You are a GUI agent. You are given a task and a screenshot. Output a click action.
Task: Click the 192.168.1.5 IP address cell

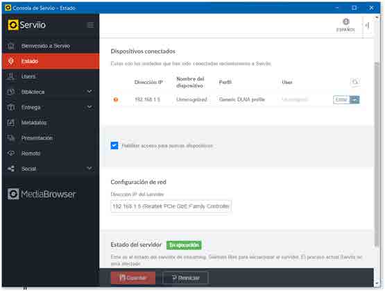(x=147, y=99)
